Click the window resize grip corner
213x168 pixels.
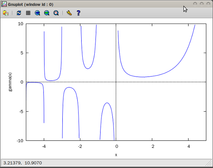(x=209, y=163)
